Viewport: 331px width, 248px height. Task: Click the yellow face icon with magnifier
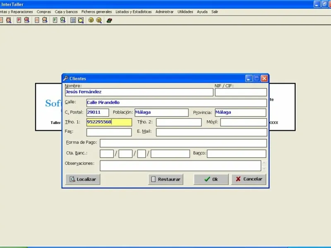click(x=99, y=20)
